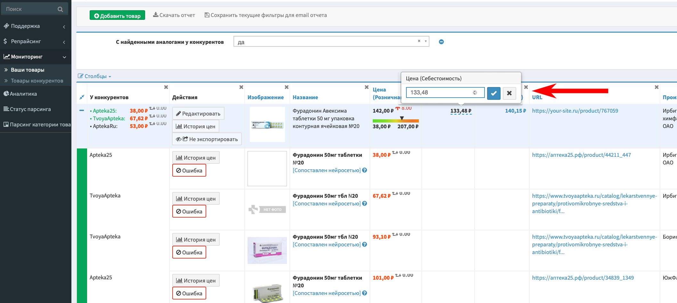Screen dimensions: 677x303
Task: Go to the Аналитика menu item
Action: [23, 94]
